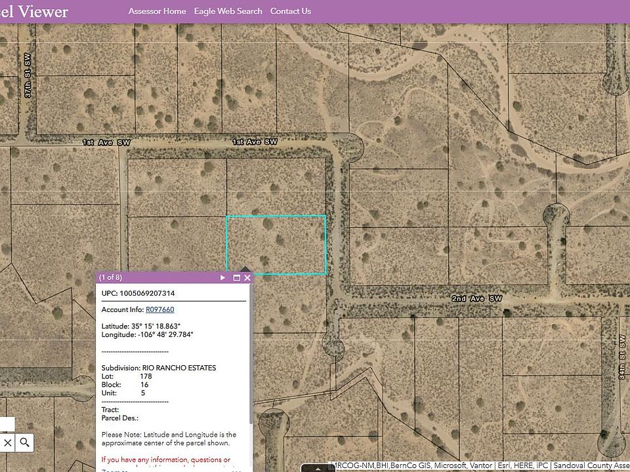The width and height of the screenshot is (630, 472).
Task: Click the UPC 1005069207314 text
Action: [138, 294]
